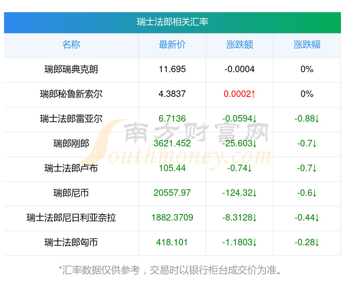Click the percent change -0.44↓

point(307,218)
